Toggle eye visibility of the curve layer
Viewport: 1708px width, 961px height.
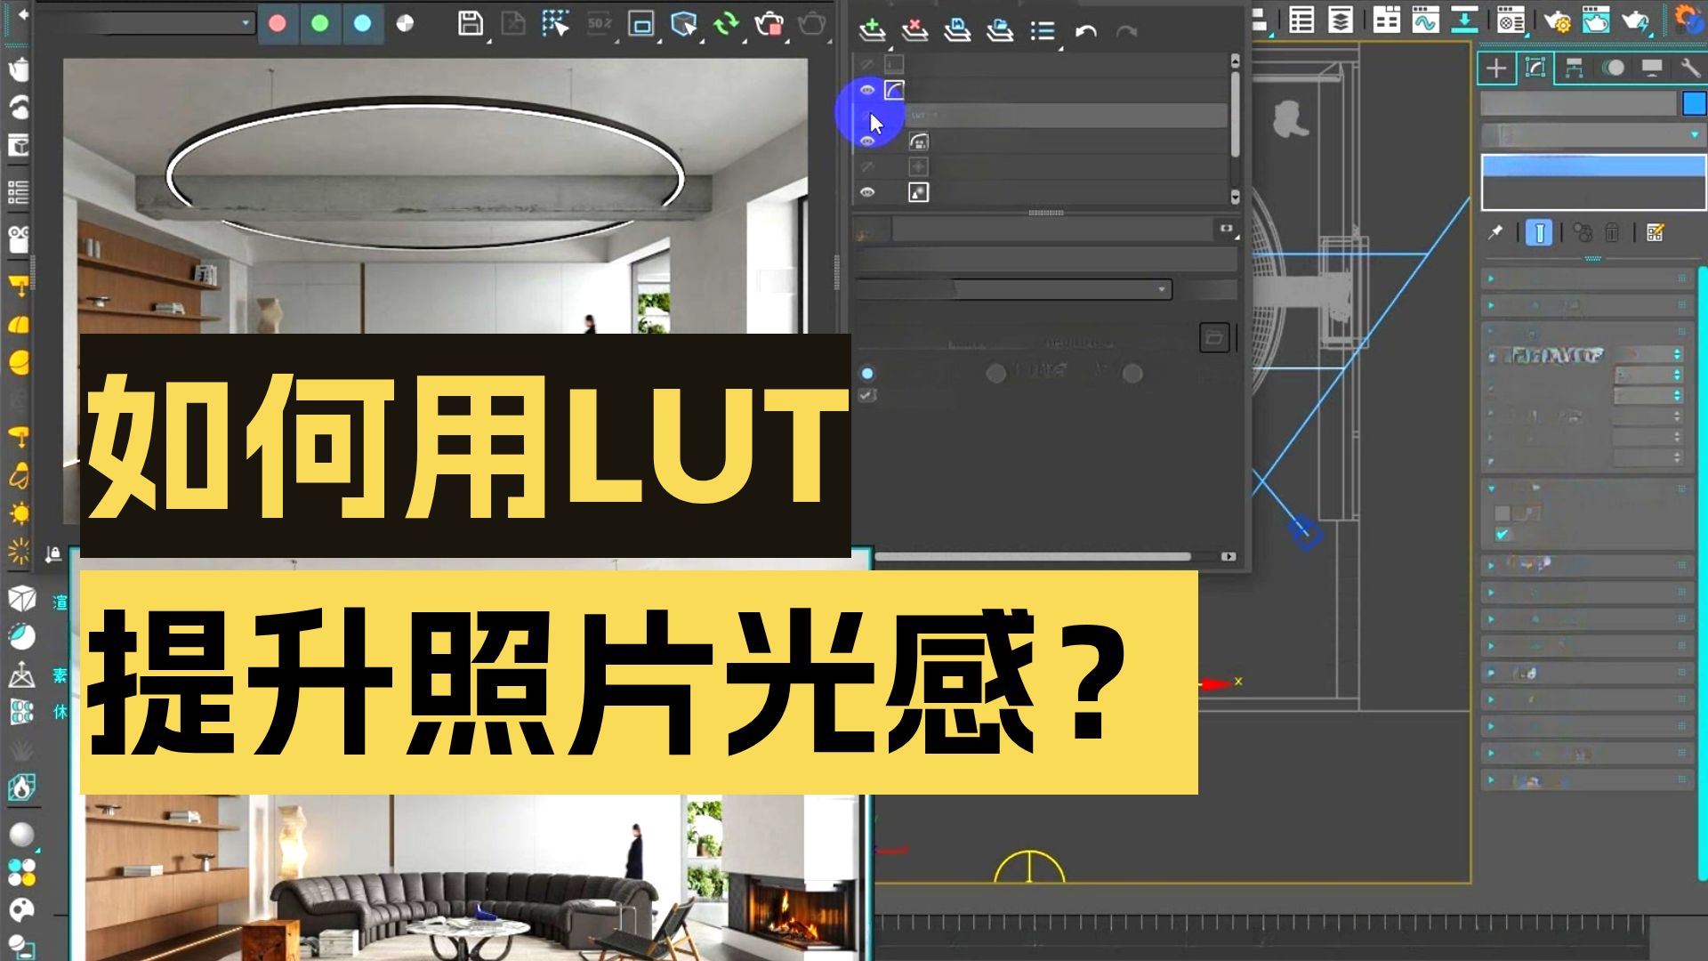(x=867, y=90)
